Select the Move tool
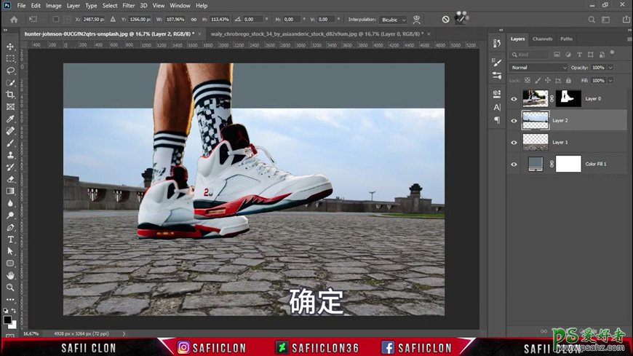633x356 pixels. tap(10, 47)
